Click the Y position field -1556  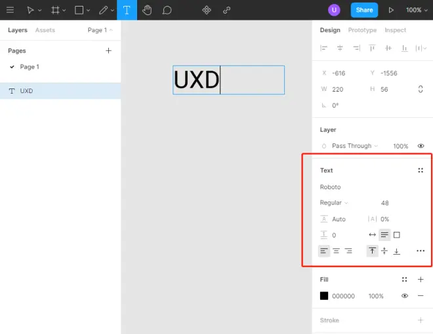coord(389,73)
